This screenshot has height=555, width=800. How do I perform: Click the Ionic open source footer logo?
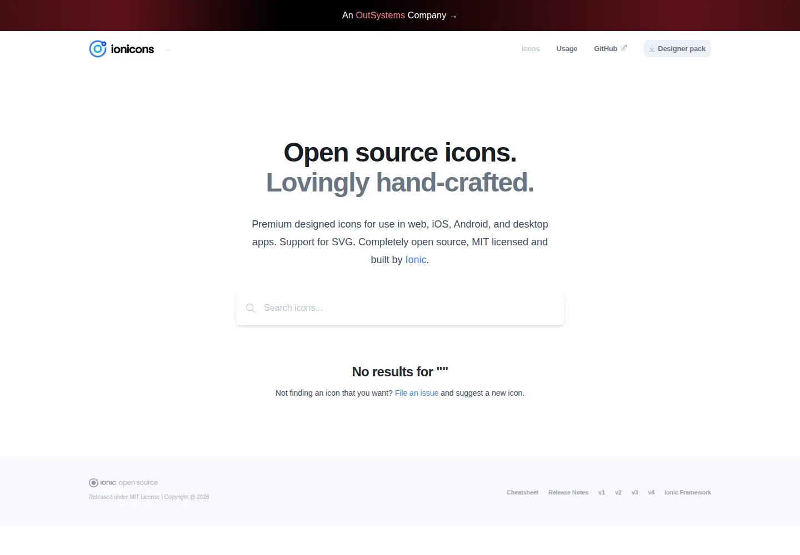(x=123, y=483)
